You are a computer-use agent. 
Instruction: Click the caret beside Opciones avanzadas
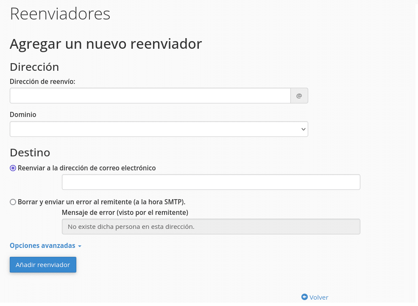click(x=80, y=246)
